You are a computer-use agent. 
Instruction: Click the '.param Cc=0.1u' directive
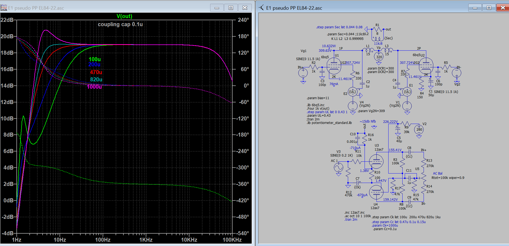[x=385, y=229]
